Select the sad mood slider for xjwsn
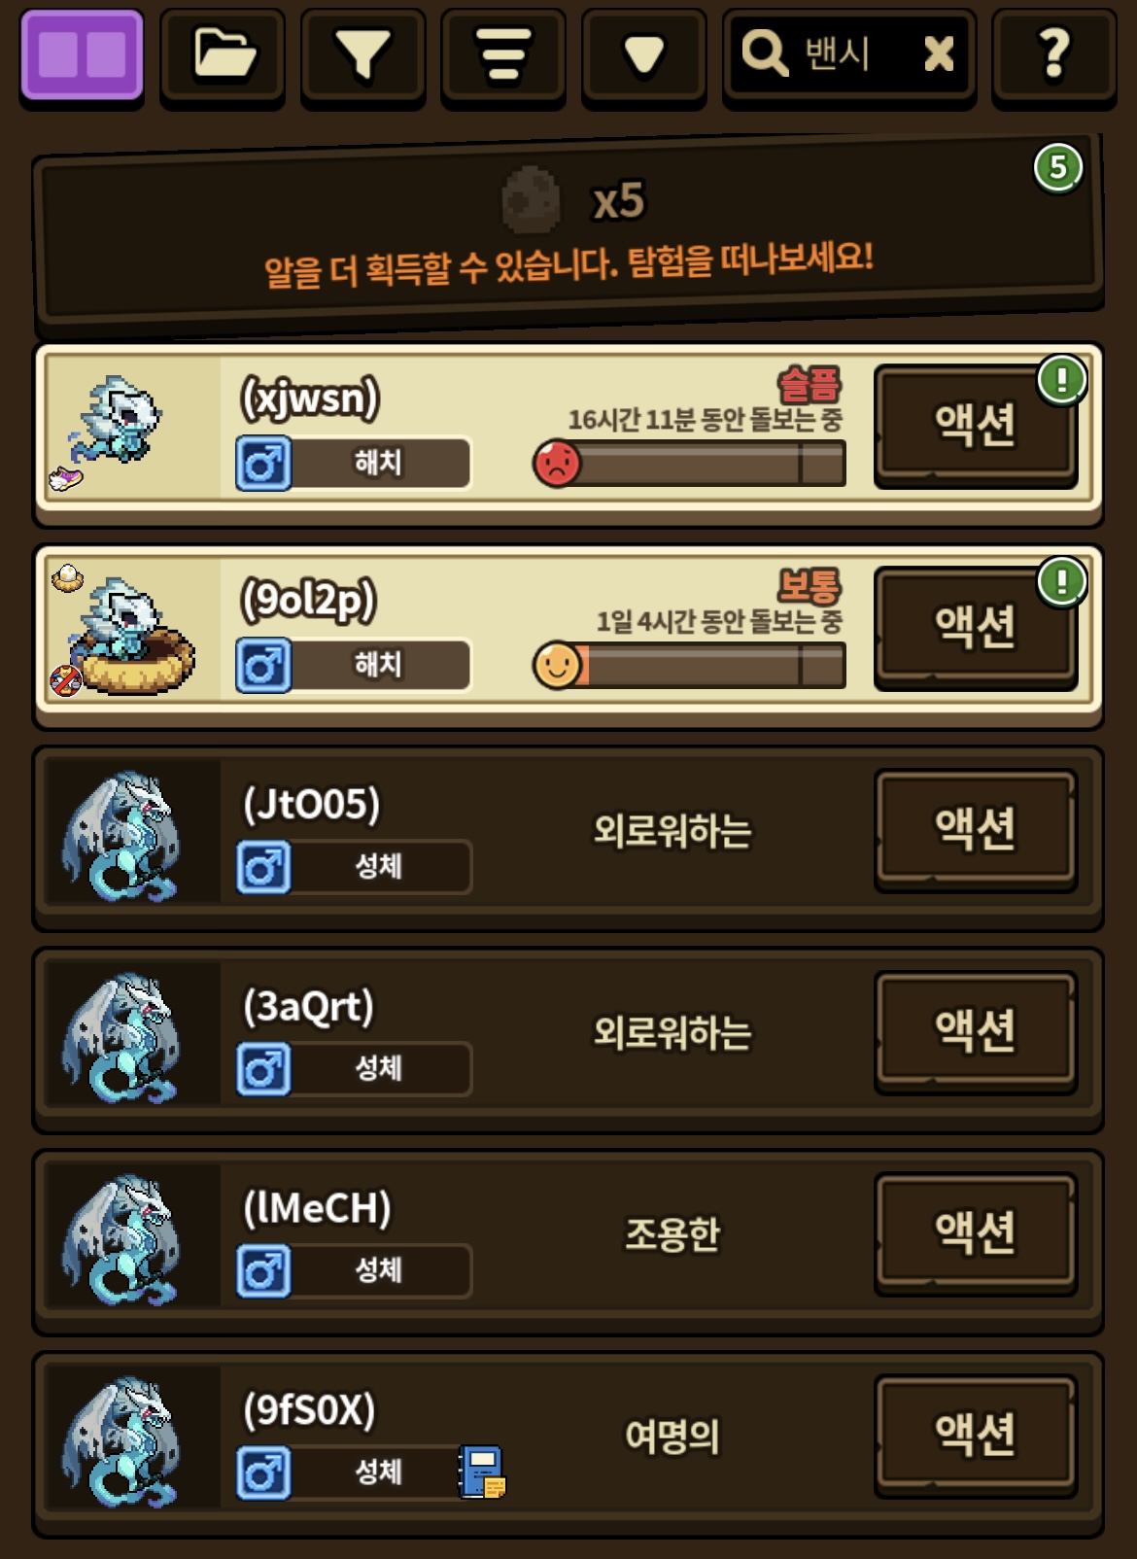This screenshot has height=1559, width=1137. coord(689,464)
